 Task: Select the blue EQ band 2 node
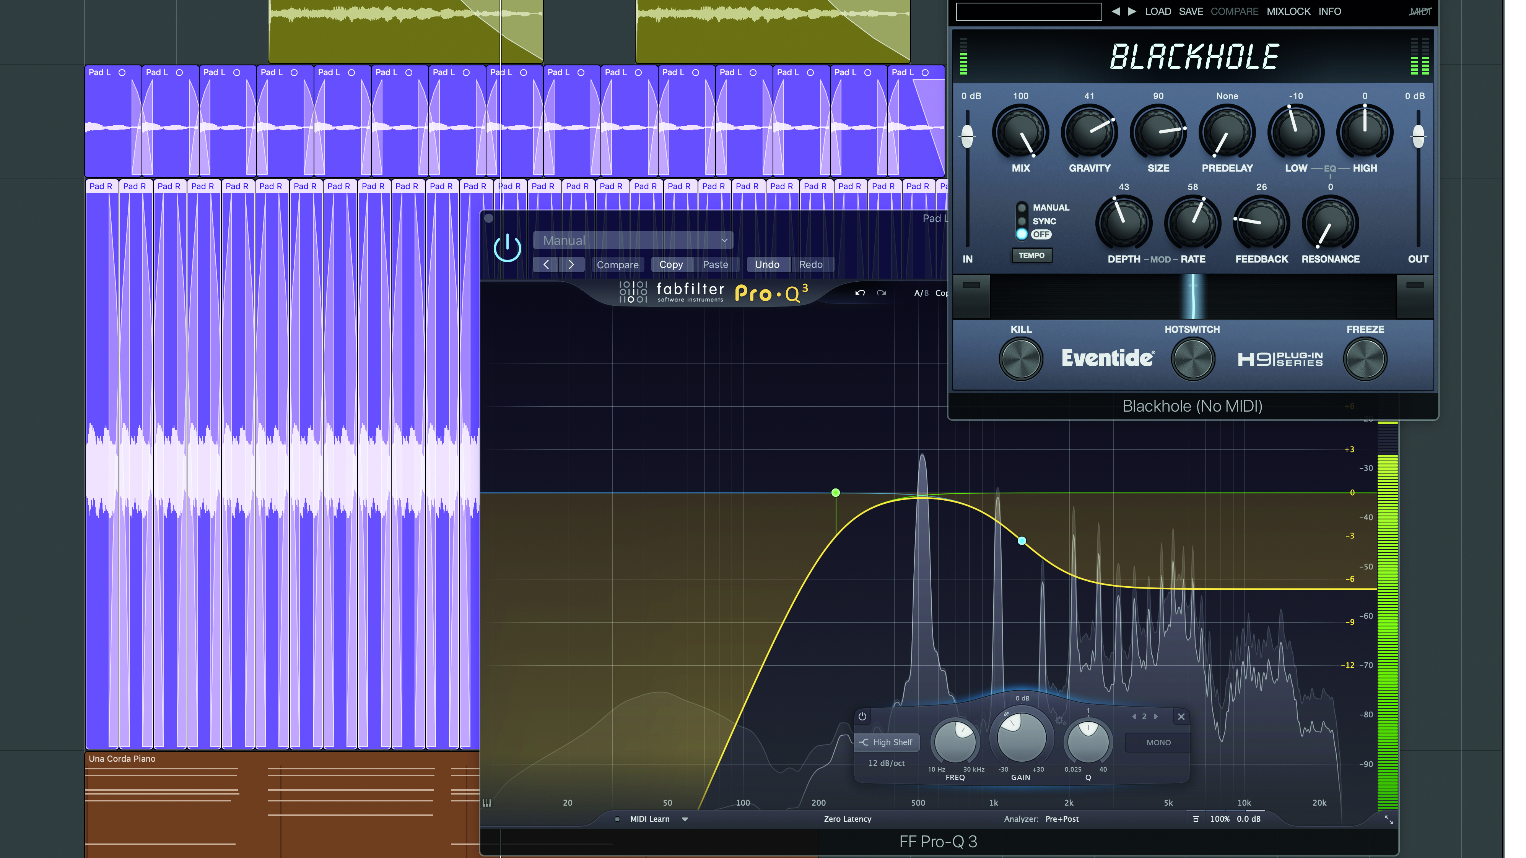point(1022,541)
